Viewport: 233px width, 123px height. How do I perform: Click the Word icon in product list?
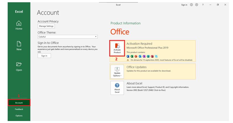tap(128, 56)
